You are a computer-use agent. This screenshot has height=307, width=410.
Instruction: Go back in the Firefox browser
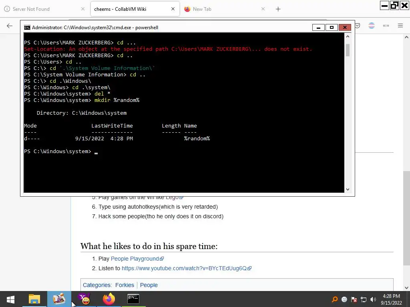[x=10, y=26]
